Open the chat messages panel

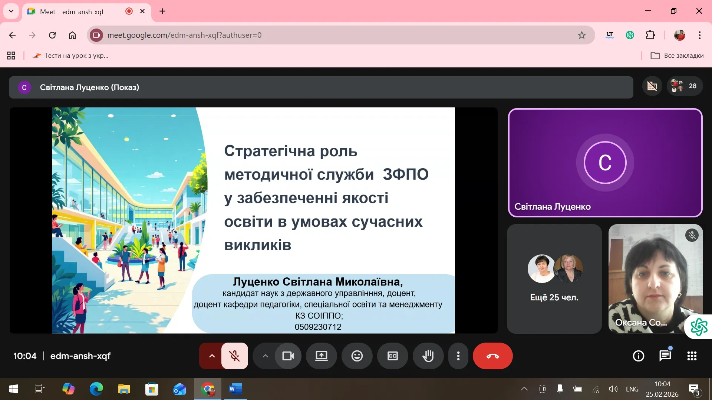[x=665, y=356]
